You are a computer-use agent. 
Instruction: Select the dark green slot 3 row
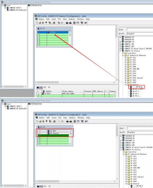coord(53,136)
